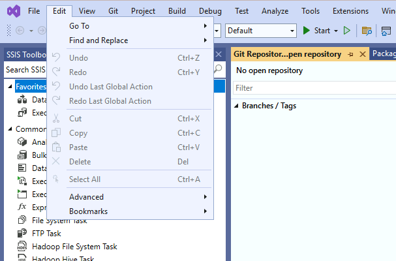Select the Git Repository tab

coord(287,54)
